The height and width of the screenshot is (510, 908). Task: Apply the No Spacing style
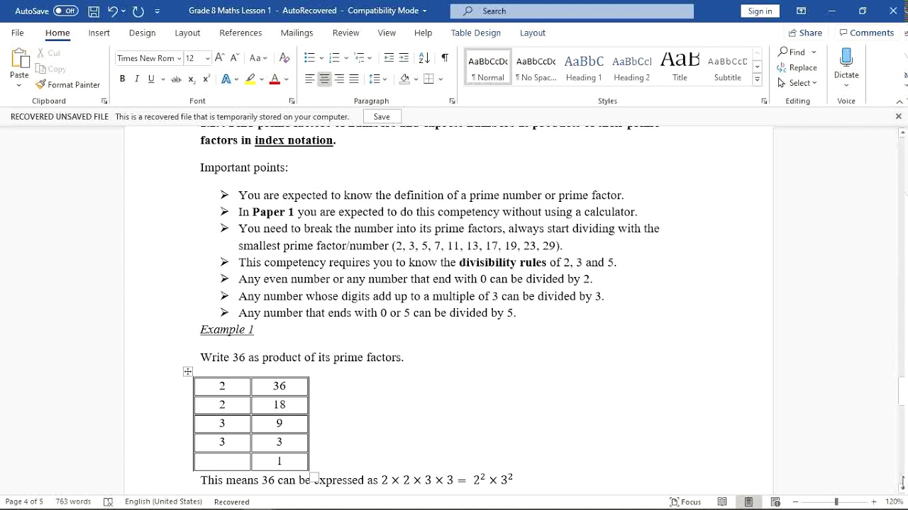[536, 67]
